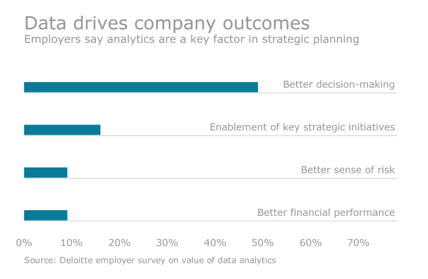Screen dimensions: 428x279
Task: Click the 'Enablement of key strategic initiatives' label
Action: point(302,127)
